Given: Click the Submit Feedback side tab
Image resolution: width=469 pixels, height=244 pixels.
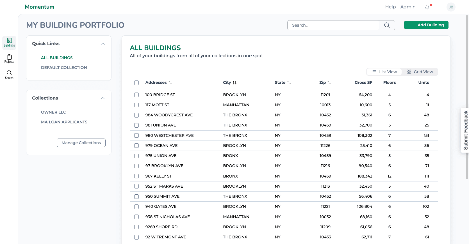Looking at the screenshot, I should (x=465, y=130).
